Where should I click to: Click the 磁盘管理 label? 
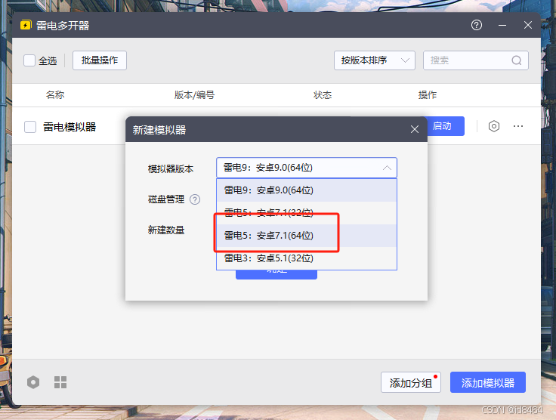click(x=166, y=199)
